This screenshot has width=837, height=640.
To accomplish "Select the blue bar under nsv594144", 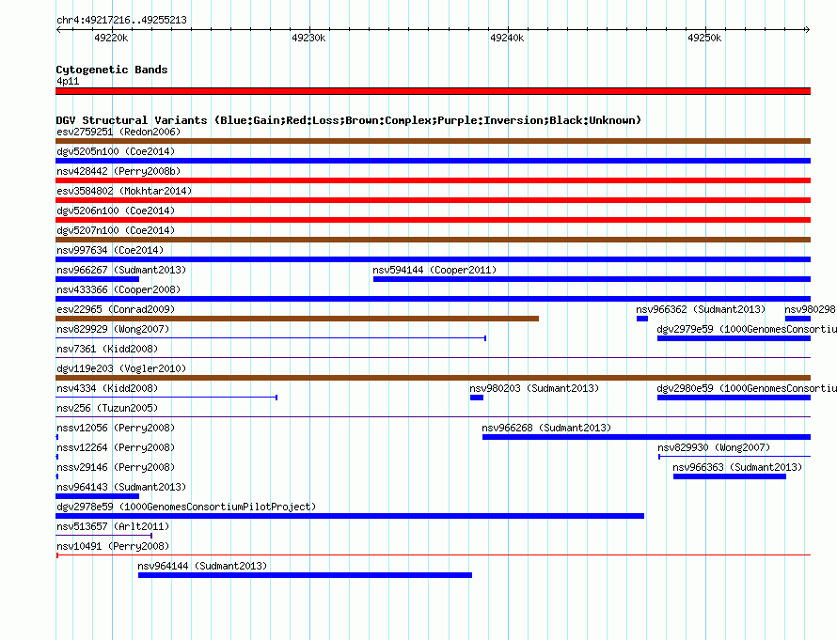I will 592,279.
